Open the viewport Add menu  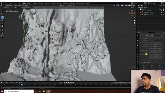pos(23,5)
